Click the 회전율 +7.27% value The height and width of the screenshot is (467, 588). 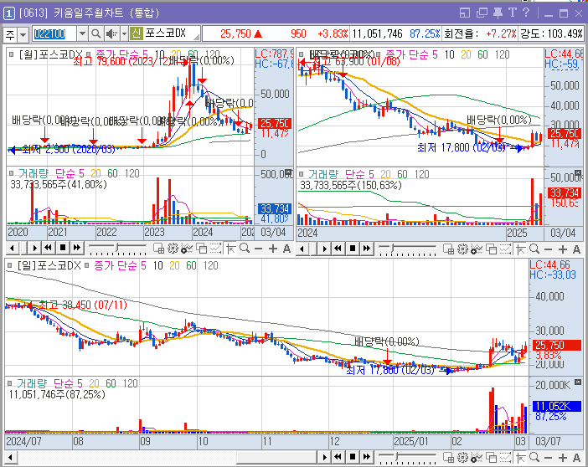click(501, 34)
